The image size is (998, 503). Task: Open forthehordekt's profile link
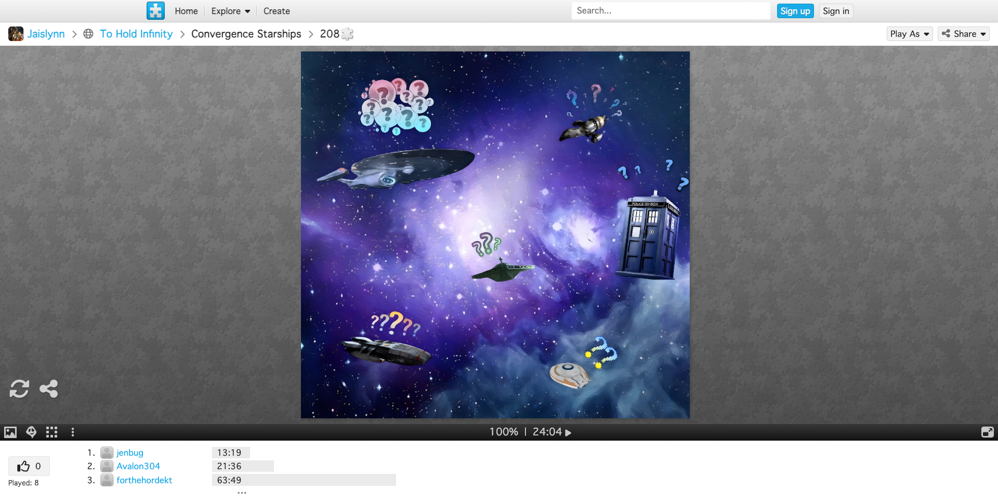(144, 480)
